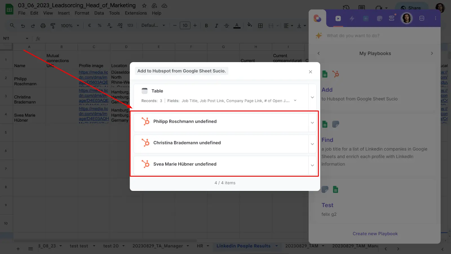Open the Extensions menu
This screenshot has width=451, height=254.
(x=136, y=13)
